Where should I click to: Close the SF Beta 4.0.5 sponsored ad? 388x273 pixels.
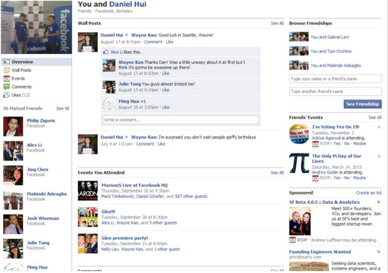[x=379, y=202]
